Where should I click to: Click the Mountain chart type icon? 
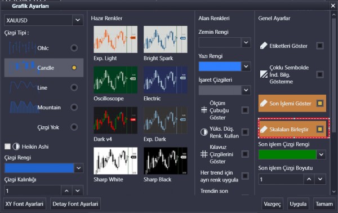(x=23, y=107)
